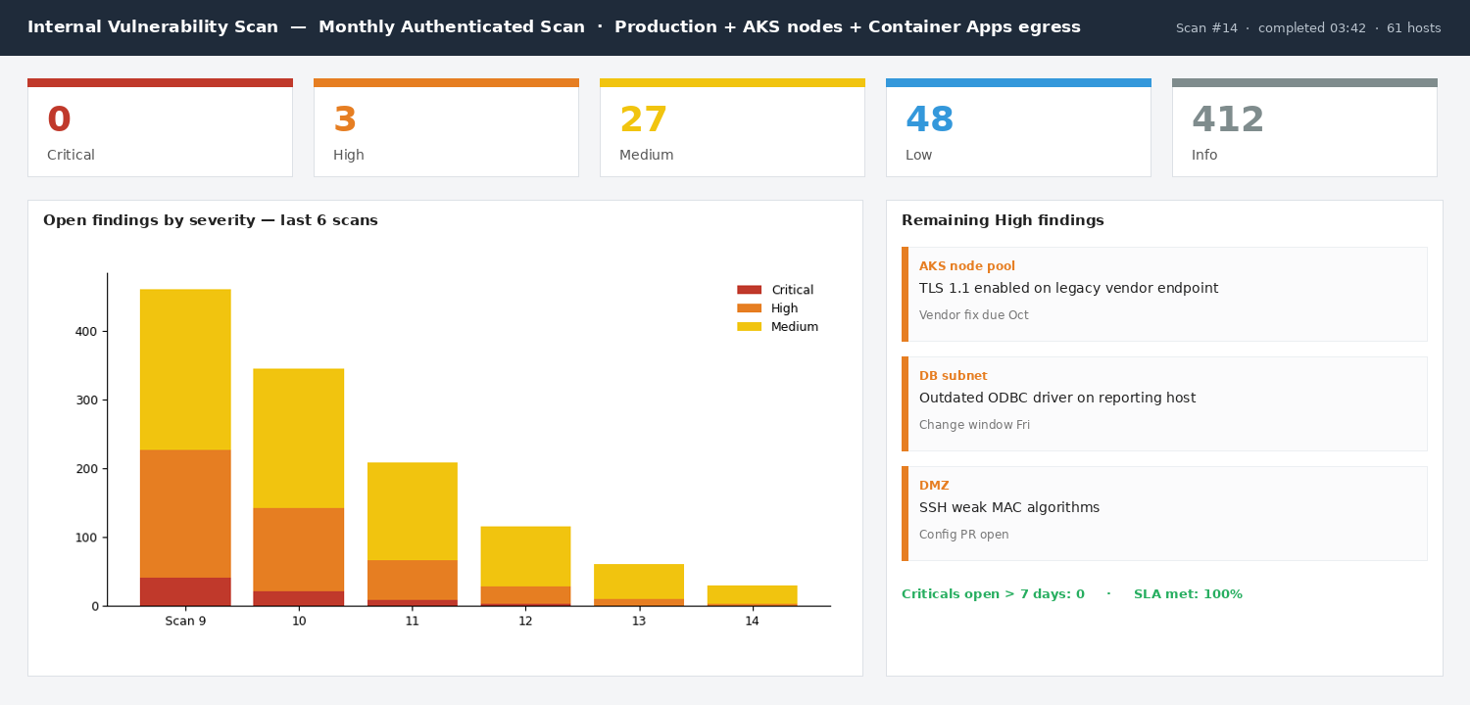Click the 'Config PR open' note
Screen dimensions: 1470x705
coord(964,535)
